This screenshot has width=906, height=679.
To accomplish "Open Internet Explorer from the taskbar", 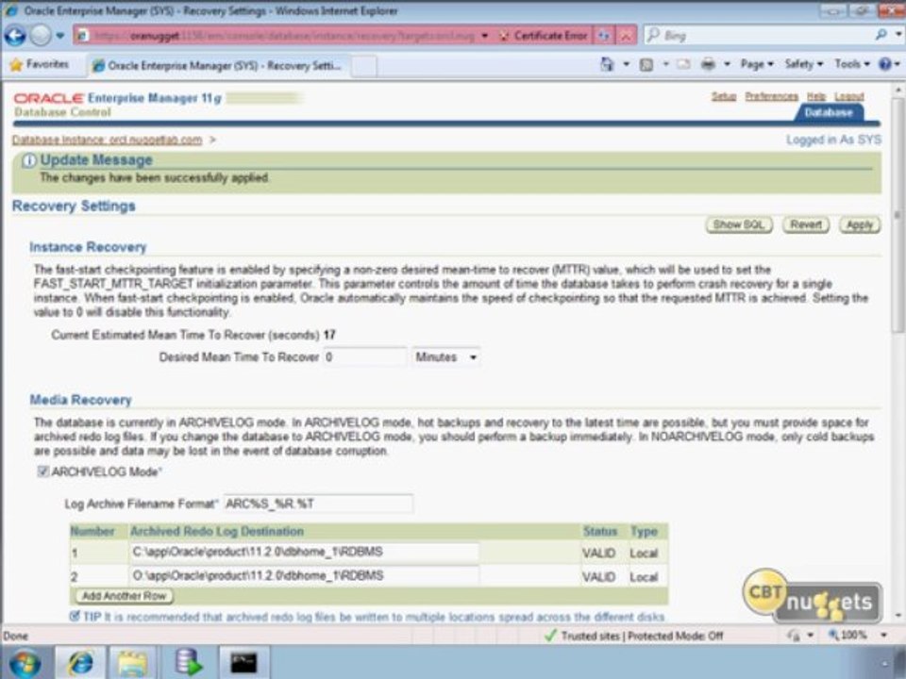I will click(79, 662).
